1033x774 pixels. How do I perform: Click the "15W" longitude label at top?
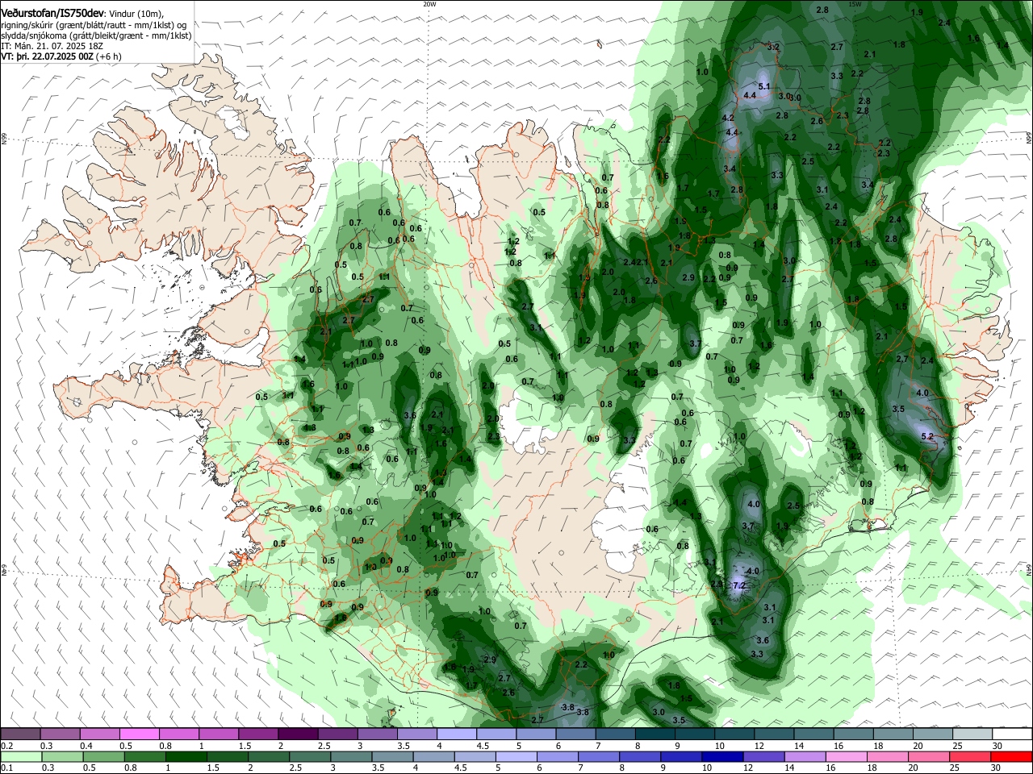tap(855, 4)
